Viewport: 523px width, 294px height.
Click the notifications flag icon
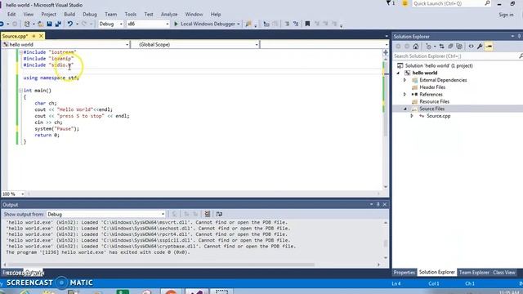click(389, 3)
